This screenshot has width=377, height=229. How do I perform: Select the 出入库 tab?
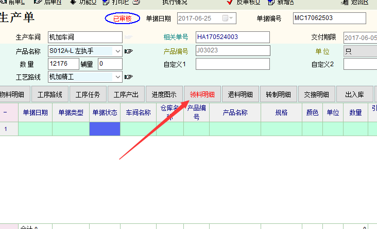point(354,94)
